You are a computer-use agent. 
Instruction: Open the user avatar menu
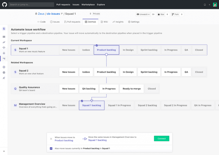(x=215, y=5)
